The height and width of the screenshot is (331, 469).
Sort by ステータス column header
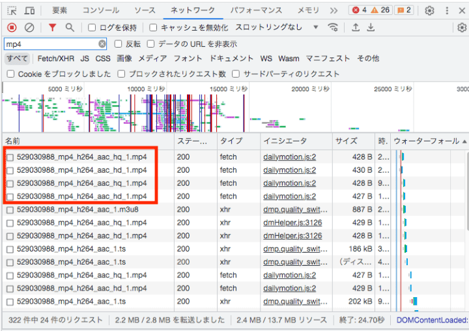pyautogui.click(x=195, y=141)
